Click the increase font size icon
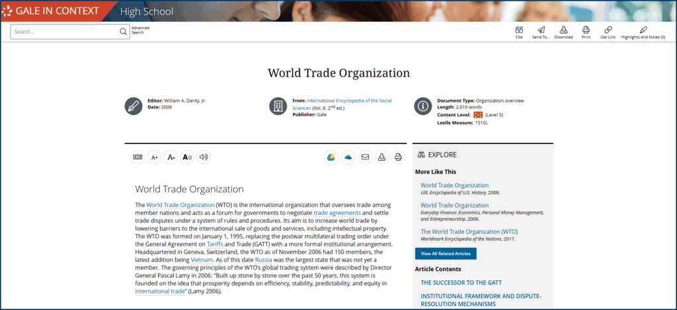Image resolution: width=677 pixels, height=310 pixels. [x=171, y=157]
